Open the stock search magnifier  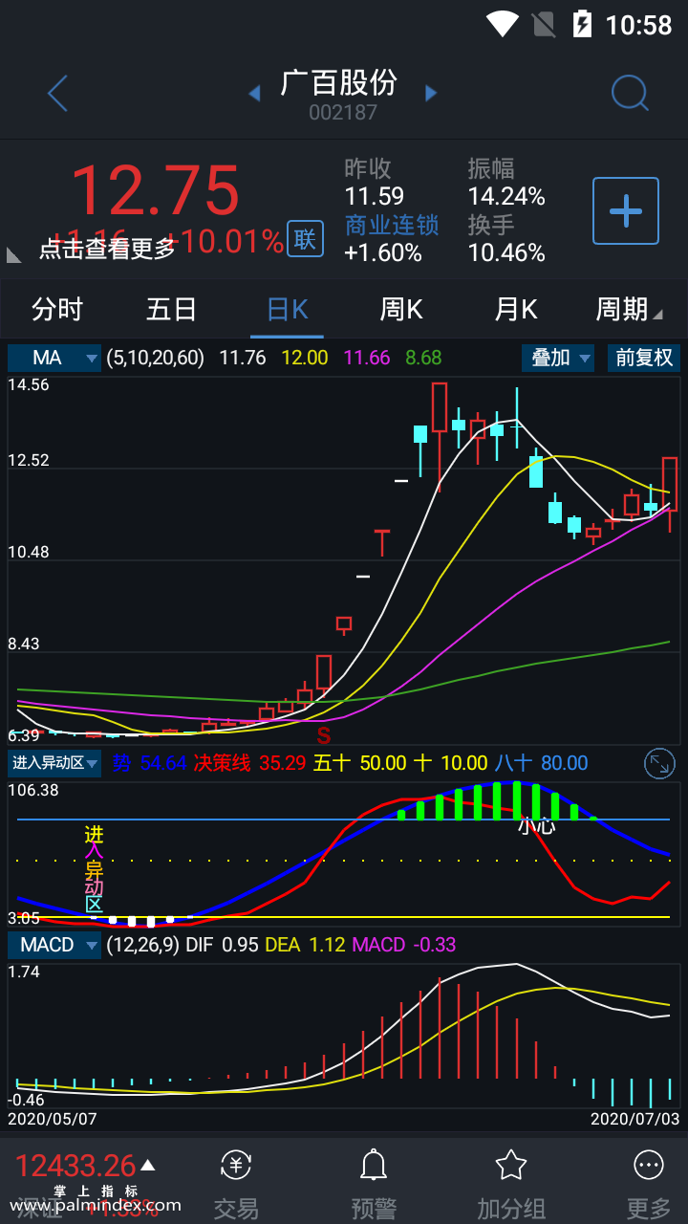click(630, 93)
